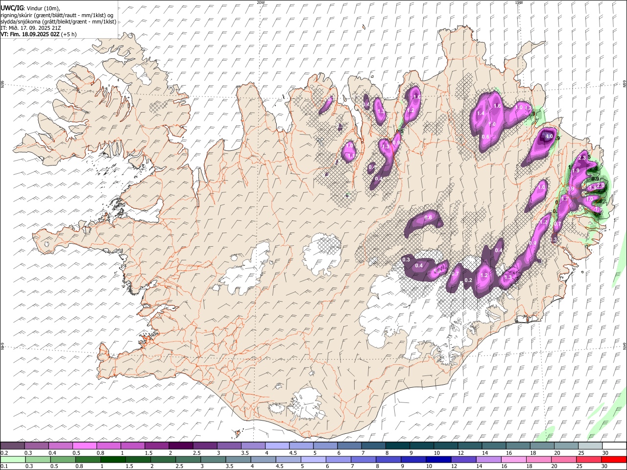
Task: Click the "1.4" precipitation value in the northeast
Action: (x=481, y=114)
